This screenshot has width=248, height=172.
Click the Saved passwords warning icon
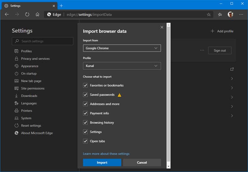coord(120,95)
